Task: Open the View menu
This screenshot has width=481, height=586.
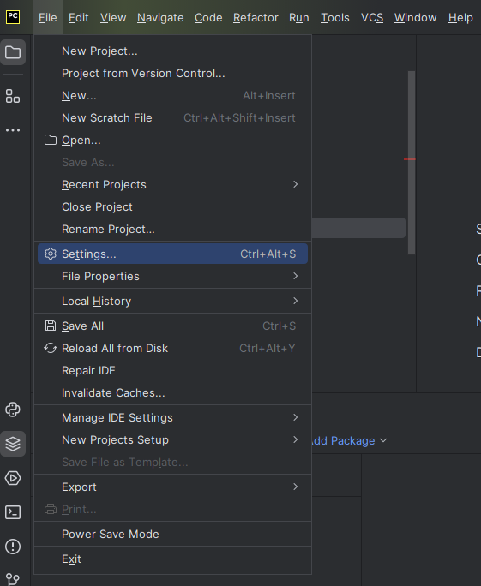Action: 113,18
